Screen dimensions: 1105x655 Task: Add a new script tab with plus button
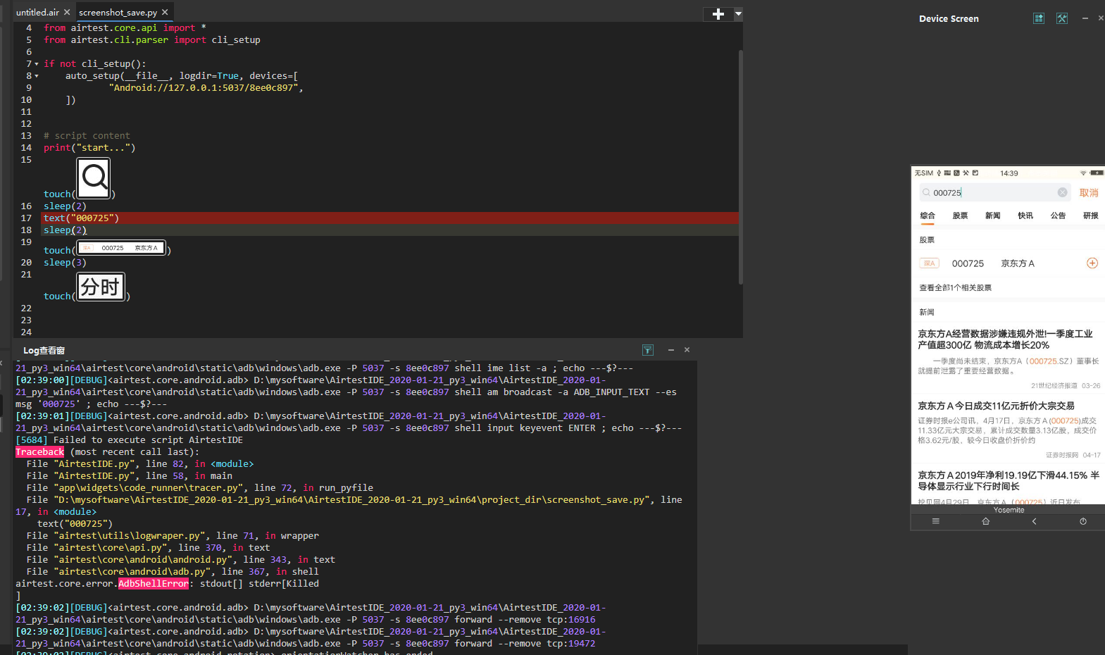point(718,13)
